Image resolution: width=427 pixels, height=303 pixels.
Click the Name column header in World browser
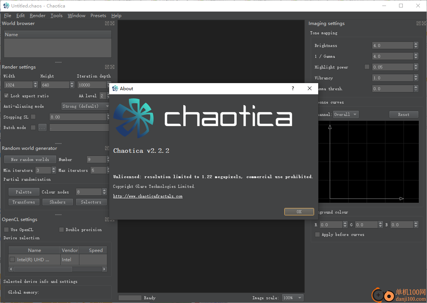tap(58, 35)
